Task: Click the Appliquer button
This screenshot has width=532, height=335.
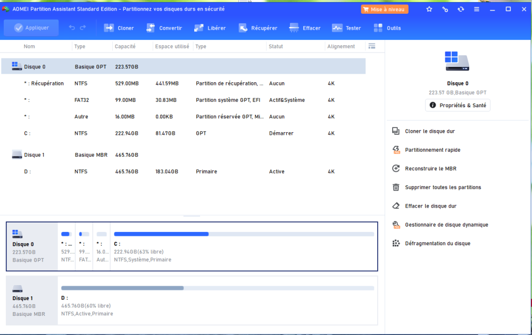Action: tap(31, 28)
